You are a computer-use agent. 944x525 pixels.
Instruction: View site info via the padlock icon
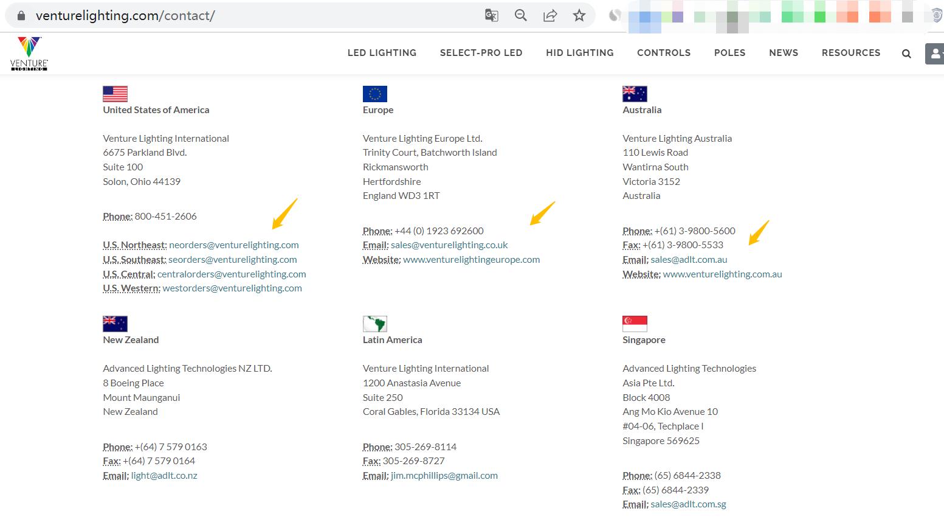21,16
